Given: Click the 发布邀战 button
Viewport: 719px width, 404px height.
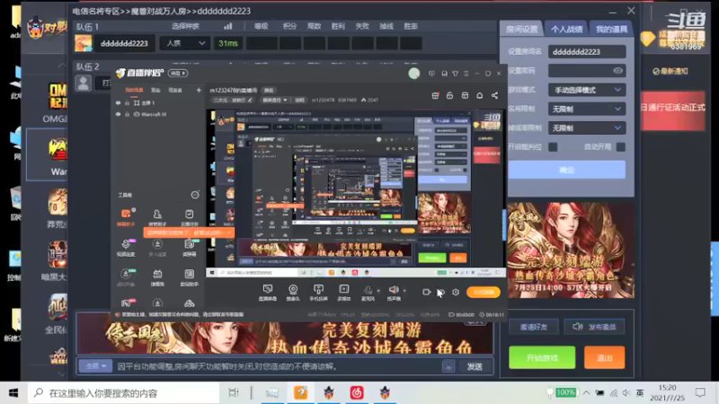Looking at the screenshot, I should tap(594, 327).
